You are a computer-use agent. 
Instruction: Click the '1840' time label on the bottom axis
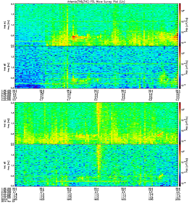(69, 199)
